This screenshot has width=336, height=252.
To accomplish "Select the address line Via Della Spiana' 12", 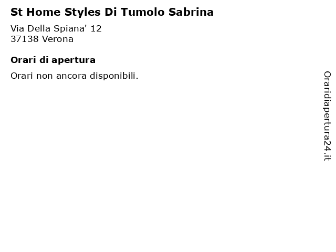I will (56, 28).
